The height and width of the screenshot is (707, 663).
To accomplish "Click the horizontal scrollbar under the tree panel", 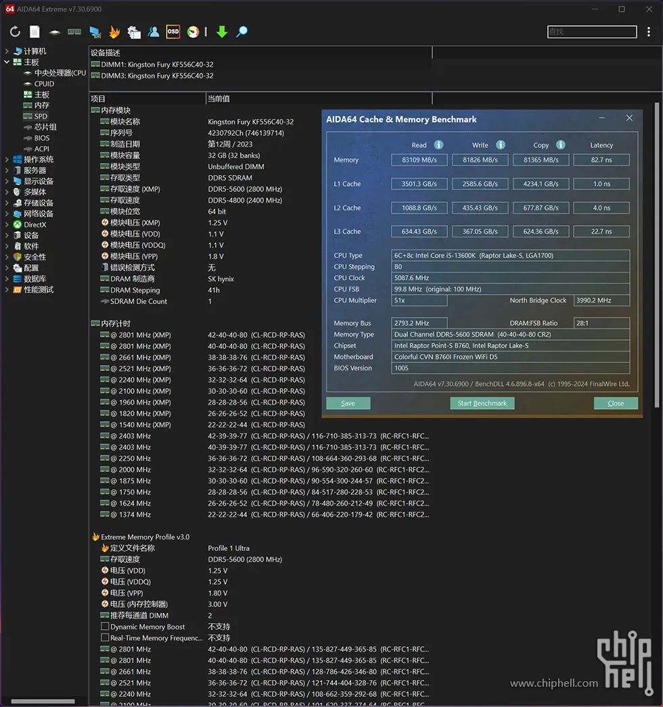I will [x=43, y=701].
